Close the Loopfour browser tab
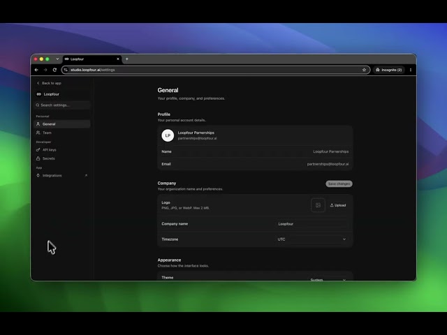Screen dimensions: 447x335 [x=118, y=59]
